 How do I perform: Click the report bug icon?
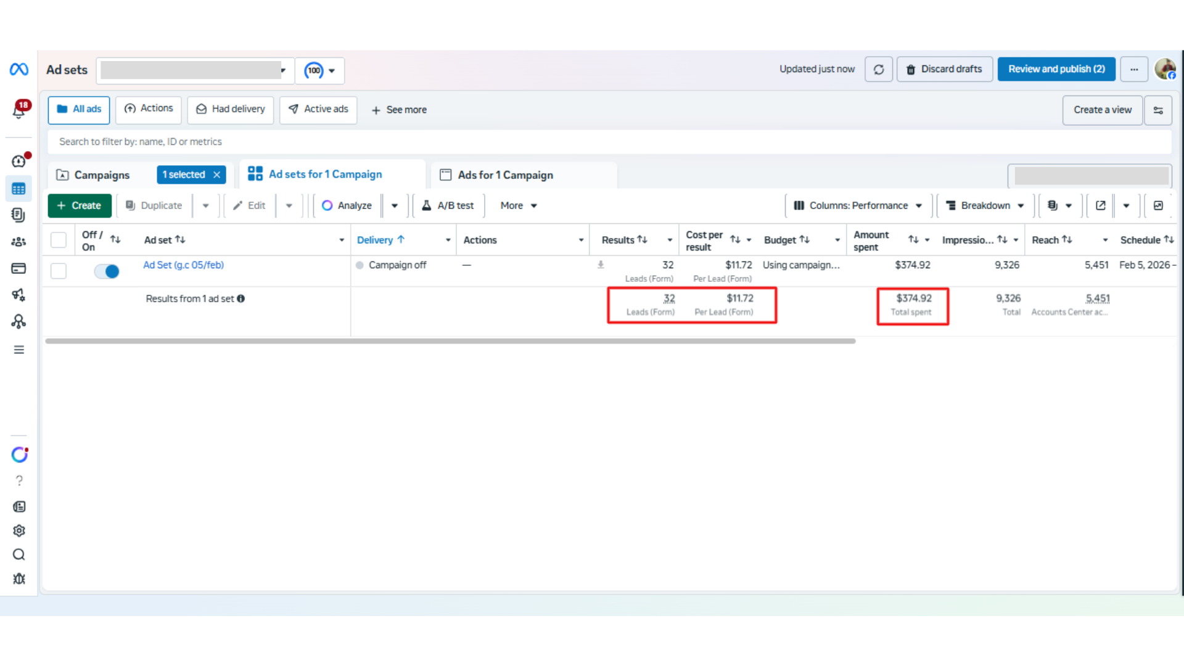(x=19, y=578)
